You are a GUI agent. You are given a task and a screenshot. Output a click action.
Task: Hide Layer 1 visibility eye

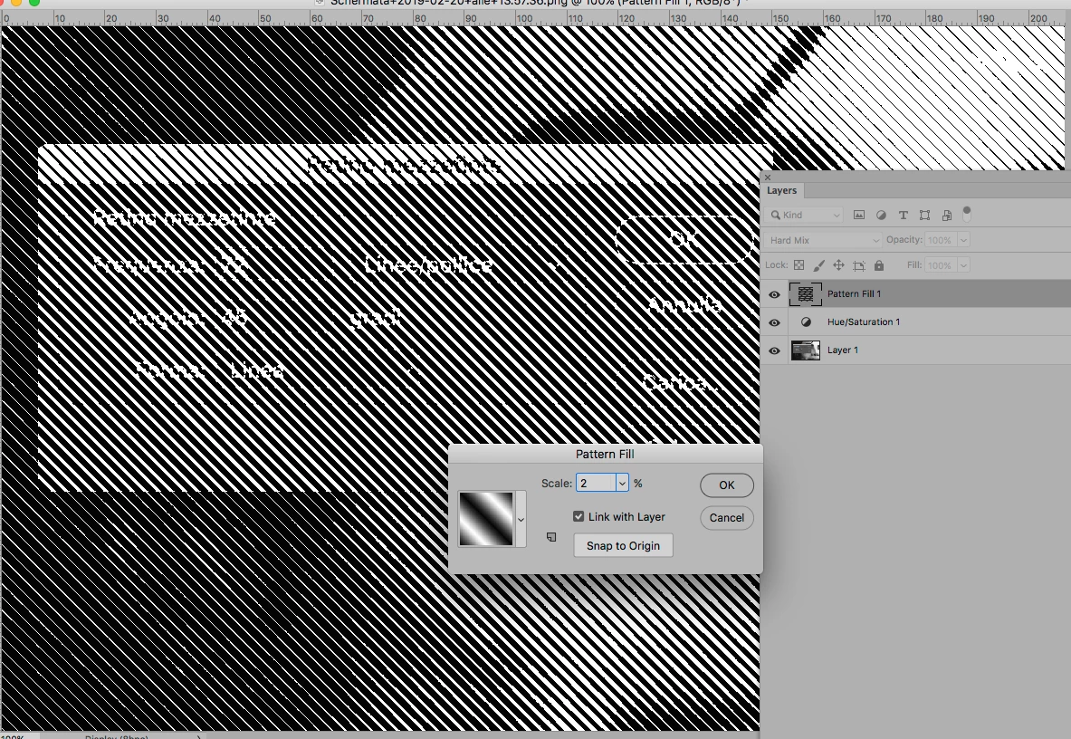(774, 350)
